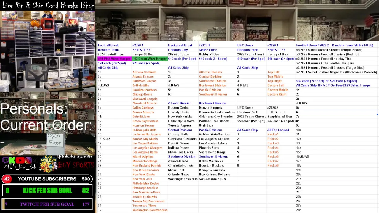Select 'x5 2025 Optic Football Blasters' line

click(x=329, y=50)
